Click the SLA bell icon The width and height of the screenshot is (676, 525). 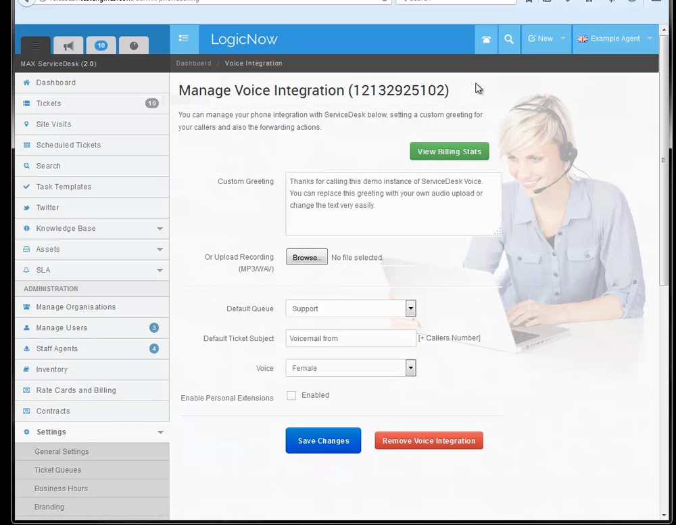click(x=27, y=270)
